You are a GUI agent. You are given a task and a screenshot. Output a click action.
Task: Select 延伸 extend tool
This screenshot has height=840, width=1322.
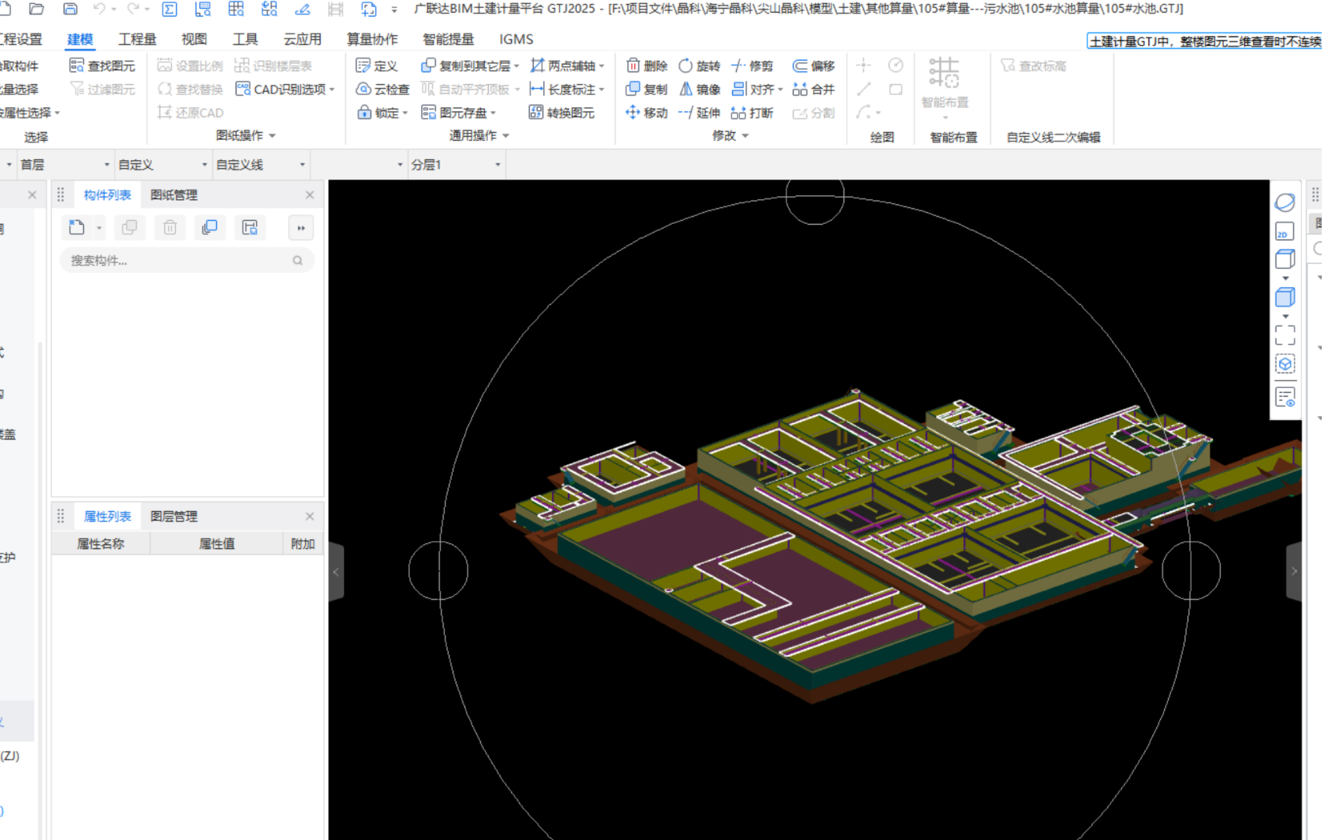[x=700, y=113]
